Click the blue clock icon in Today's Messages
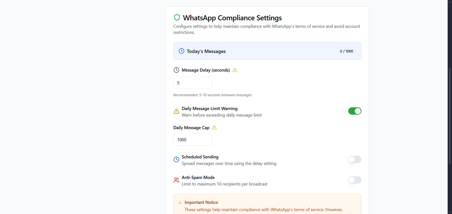Viewport: 452px width, 214px height. coord(181,51)
